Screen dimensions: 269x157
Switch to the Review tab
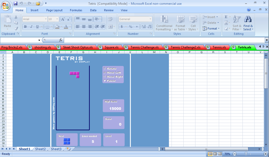pos(108,10)
